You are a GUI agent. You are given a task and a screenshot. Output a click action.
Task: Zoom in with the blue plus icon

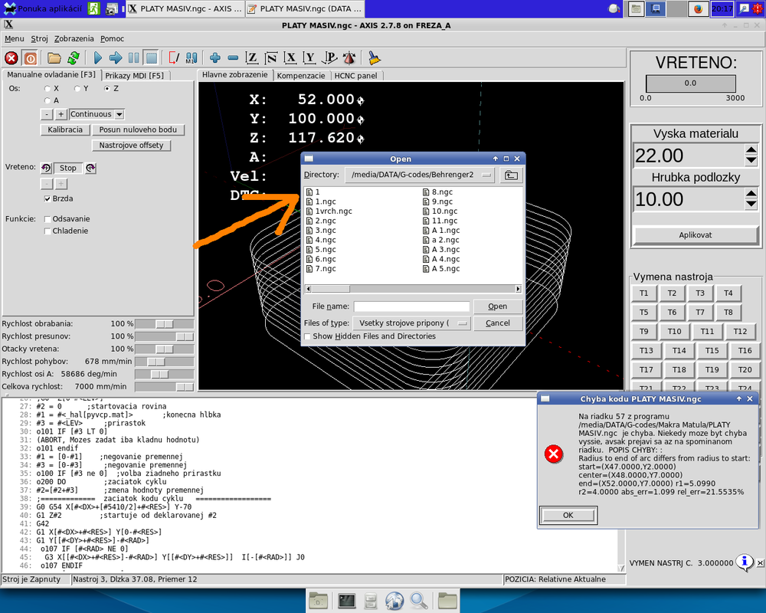click(214, 57)
